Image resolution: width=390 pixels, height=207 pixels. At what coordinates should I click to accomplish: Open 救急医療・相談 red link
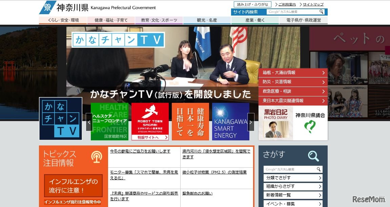tap(293, 91)
